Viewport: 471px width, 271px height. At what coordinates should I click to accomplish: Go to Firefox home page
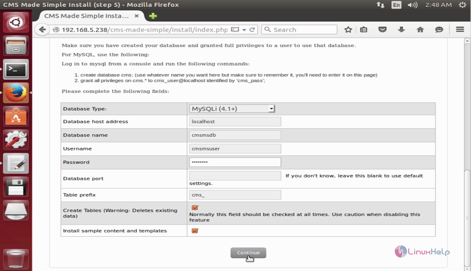pos(420,30)
